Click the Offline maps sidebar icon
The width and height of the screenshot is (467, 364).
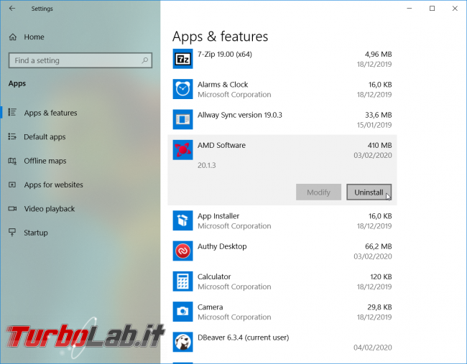coord(12,161)
